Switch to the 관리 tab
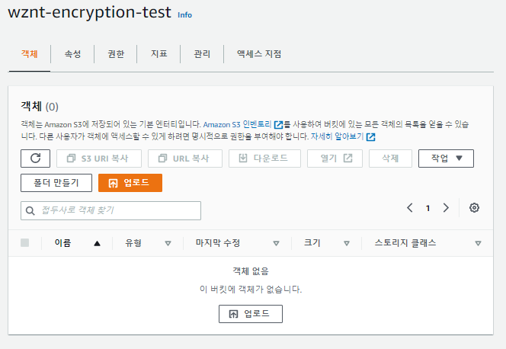The height and width of the screenshot is (349, 506). pyautogui.click(x=202, y=54)
